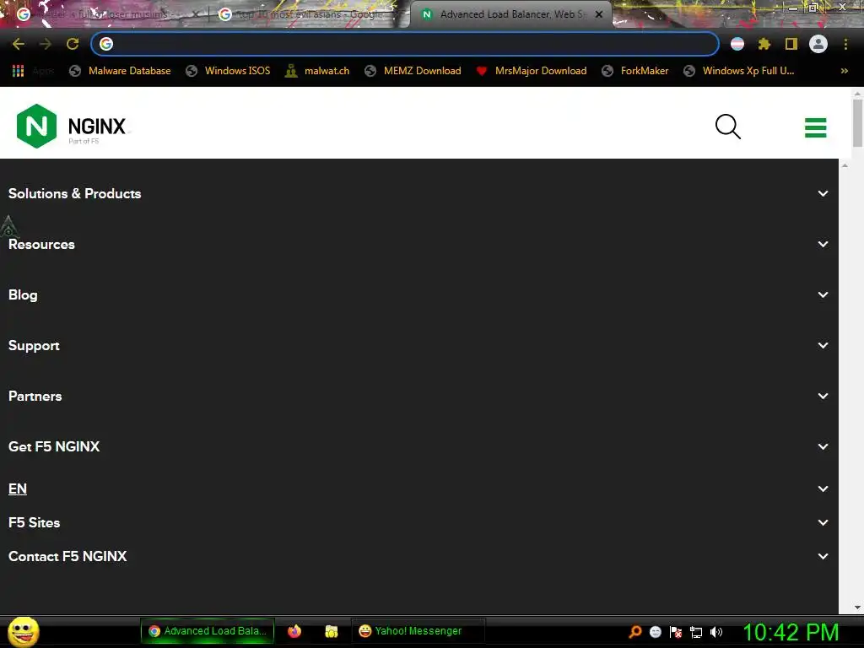Open the Resources menu item
Screen dimensions: 864x648
click(x=41, y=244)
